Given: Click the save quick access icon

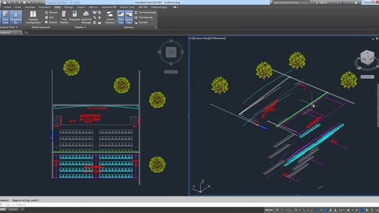Looking at the screenshot, I should click(14, 2).
